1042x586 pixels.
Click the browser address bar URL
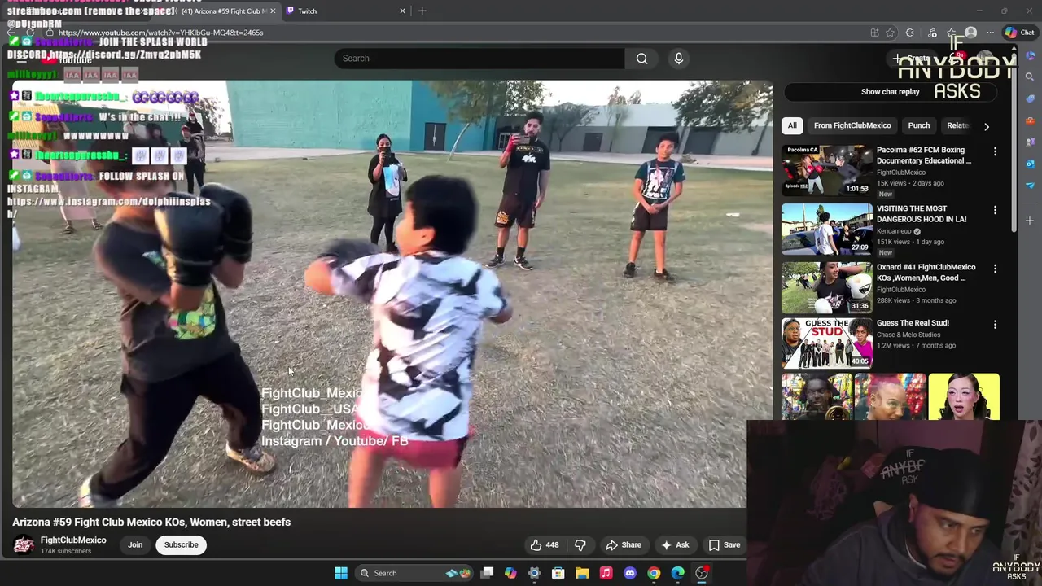click(x=160, y=33)
